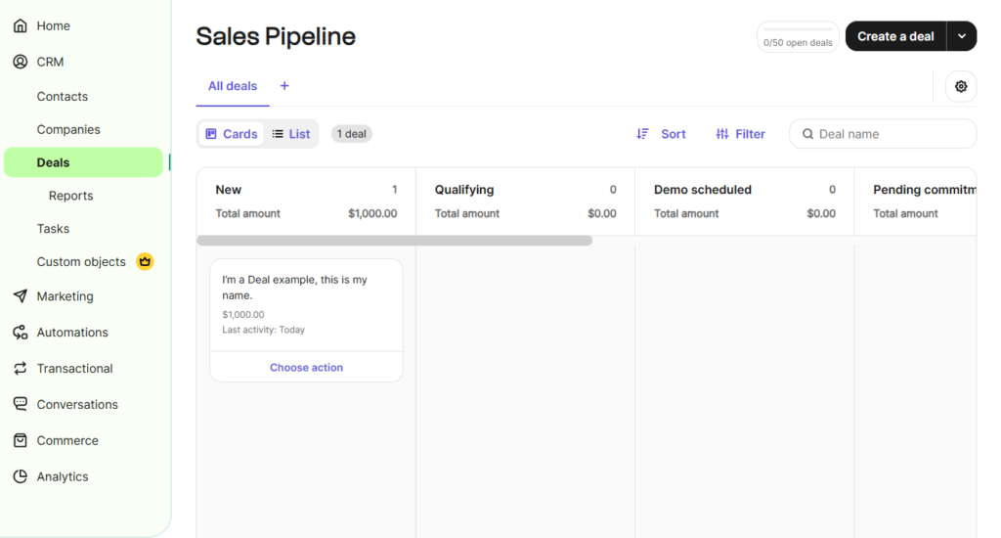Click the Pending commitment stage header
The width and height of the screenshot is (1001, 538).
coord(925,190)
